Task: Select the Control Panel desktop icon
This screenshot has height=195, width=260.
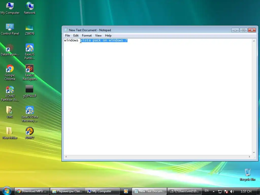Action: pos(10,29)
